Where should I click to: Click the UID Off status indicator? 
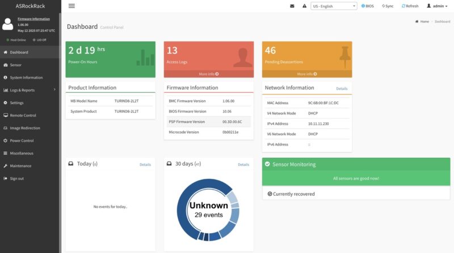click(x=39, y=40)
